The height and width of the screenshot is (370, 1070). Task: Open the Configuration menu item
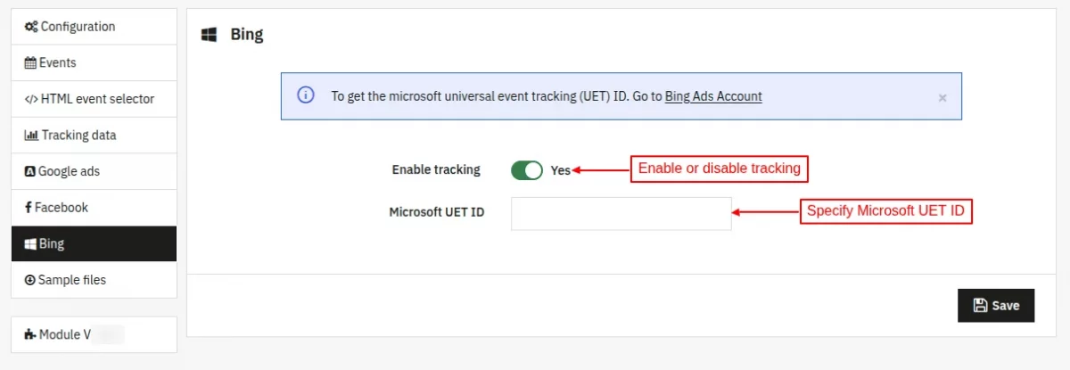[x=94, y=27]
